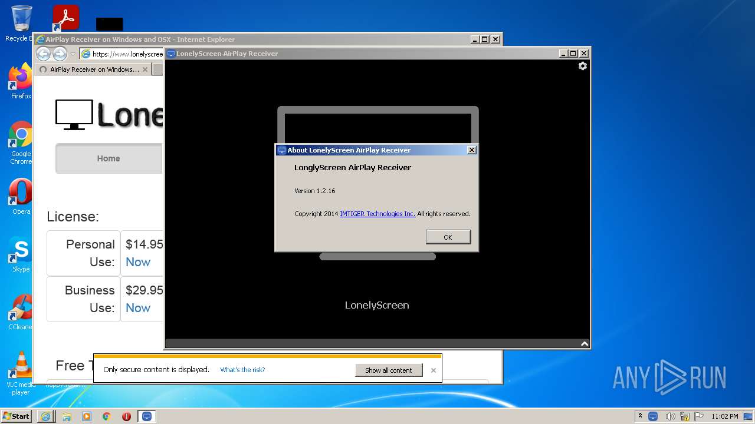
Task: Click the LonelyScreen receiver name label
Action: 377,305
